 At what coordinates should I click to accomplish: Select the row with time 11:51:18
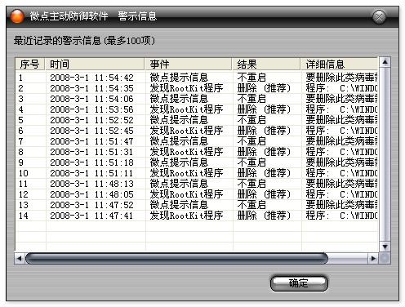[197, 162]
